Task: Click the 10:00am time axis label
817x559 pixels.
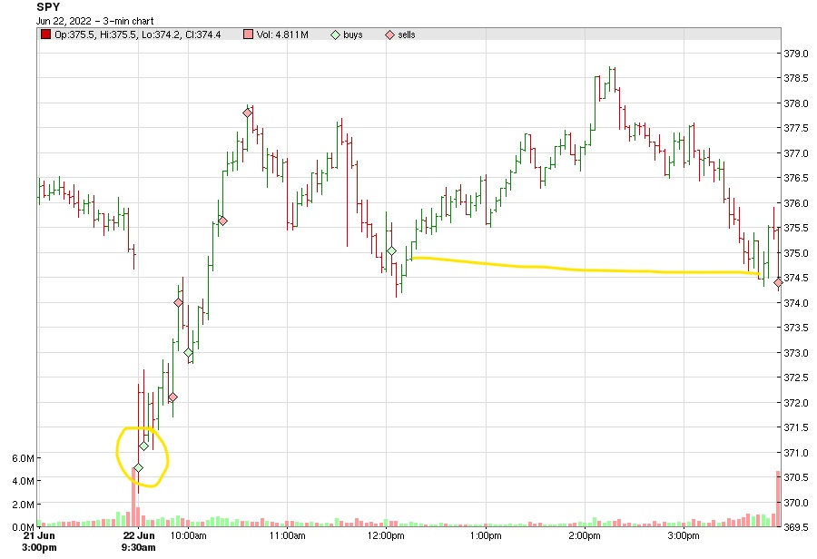Action: tap(189, 535)
